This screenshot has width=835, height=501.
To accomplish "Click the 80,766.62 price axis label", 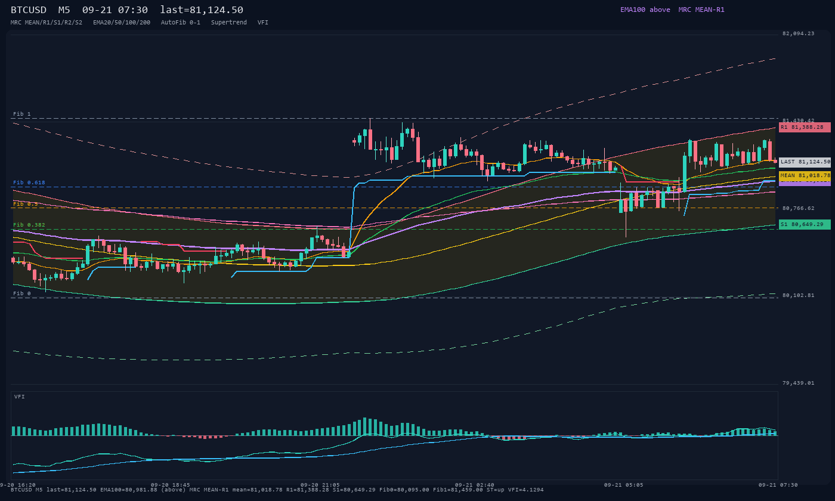I will click(x=798, y=208).
